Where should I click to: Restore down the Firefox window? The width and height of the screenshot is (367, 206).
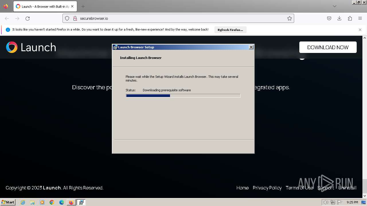[359, 2]
